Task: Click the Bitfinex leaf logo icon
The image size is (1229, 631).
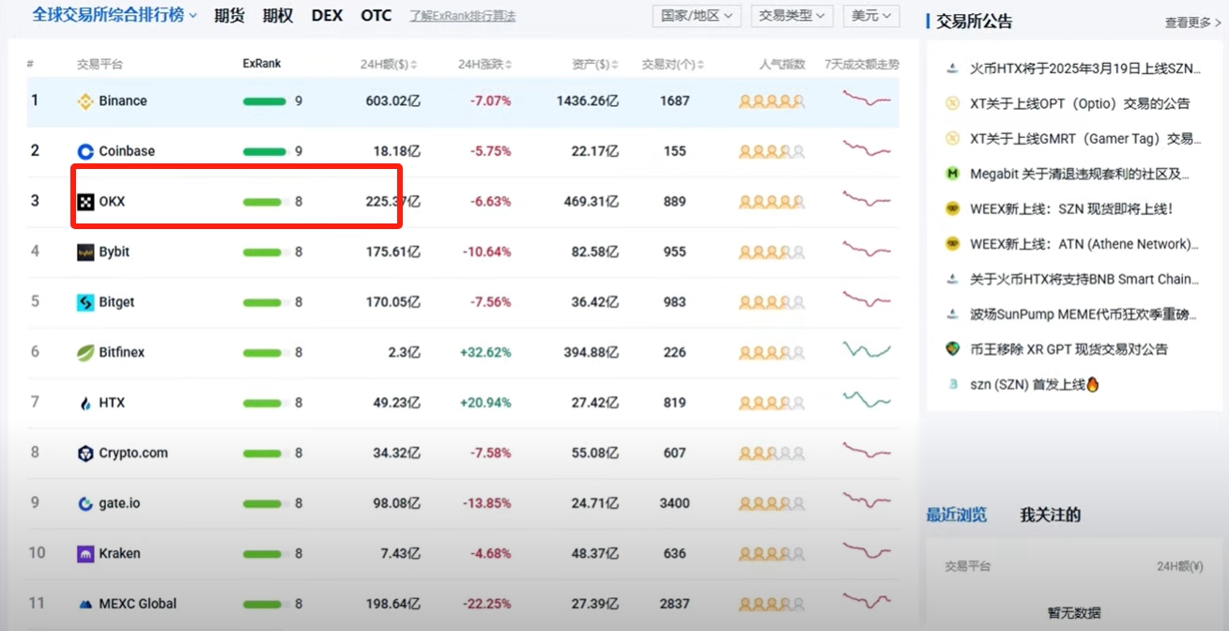Action: (85, 353)
